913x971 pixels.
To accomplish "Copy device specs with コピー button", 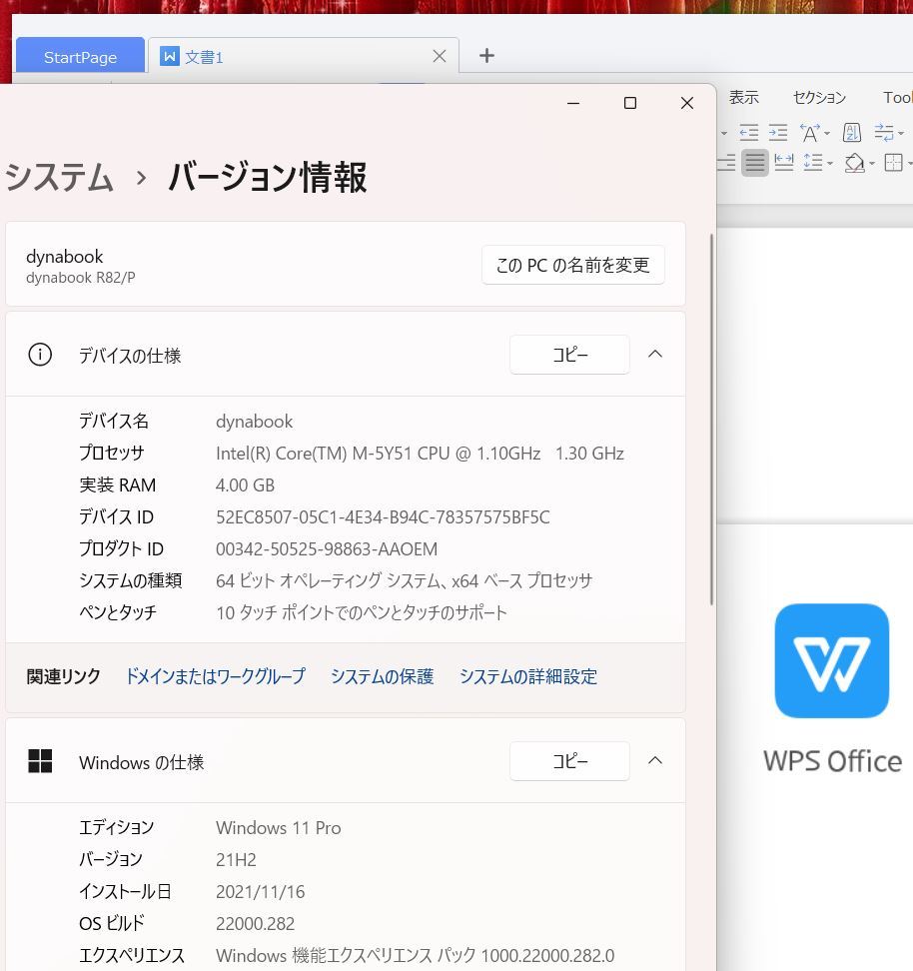I will pyautogui.click(x=569, y=355).
